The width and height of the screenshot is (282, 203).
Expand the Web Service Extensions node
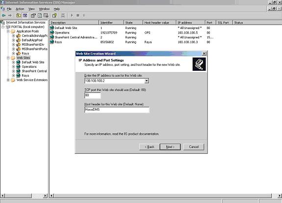tap(8, 80)
